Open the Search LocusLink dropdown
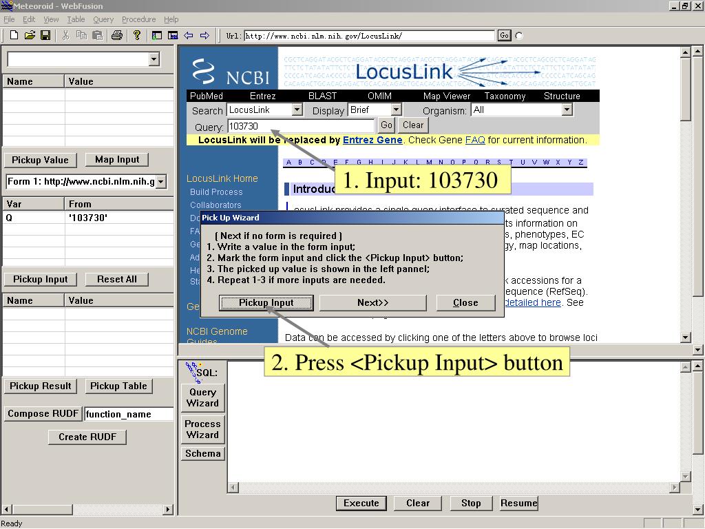705x529 pixels. coord(297,110)
